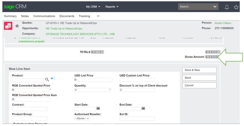Show more tabs via ellipsis
Screen dimensions: 244x126
point(98,16)
